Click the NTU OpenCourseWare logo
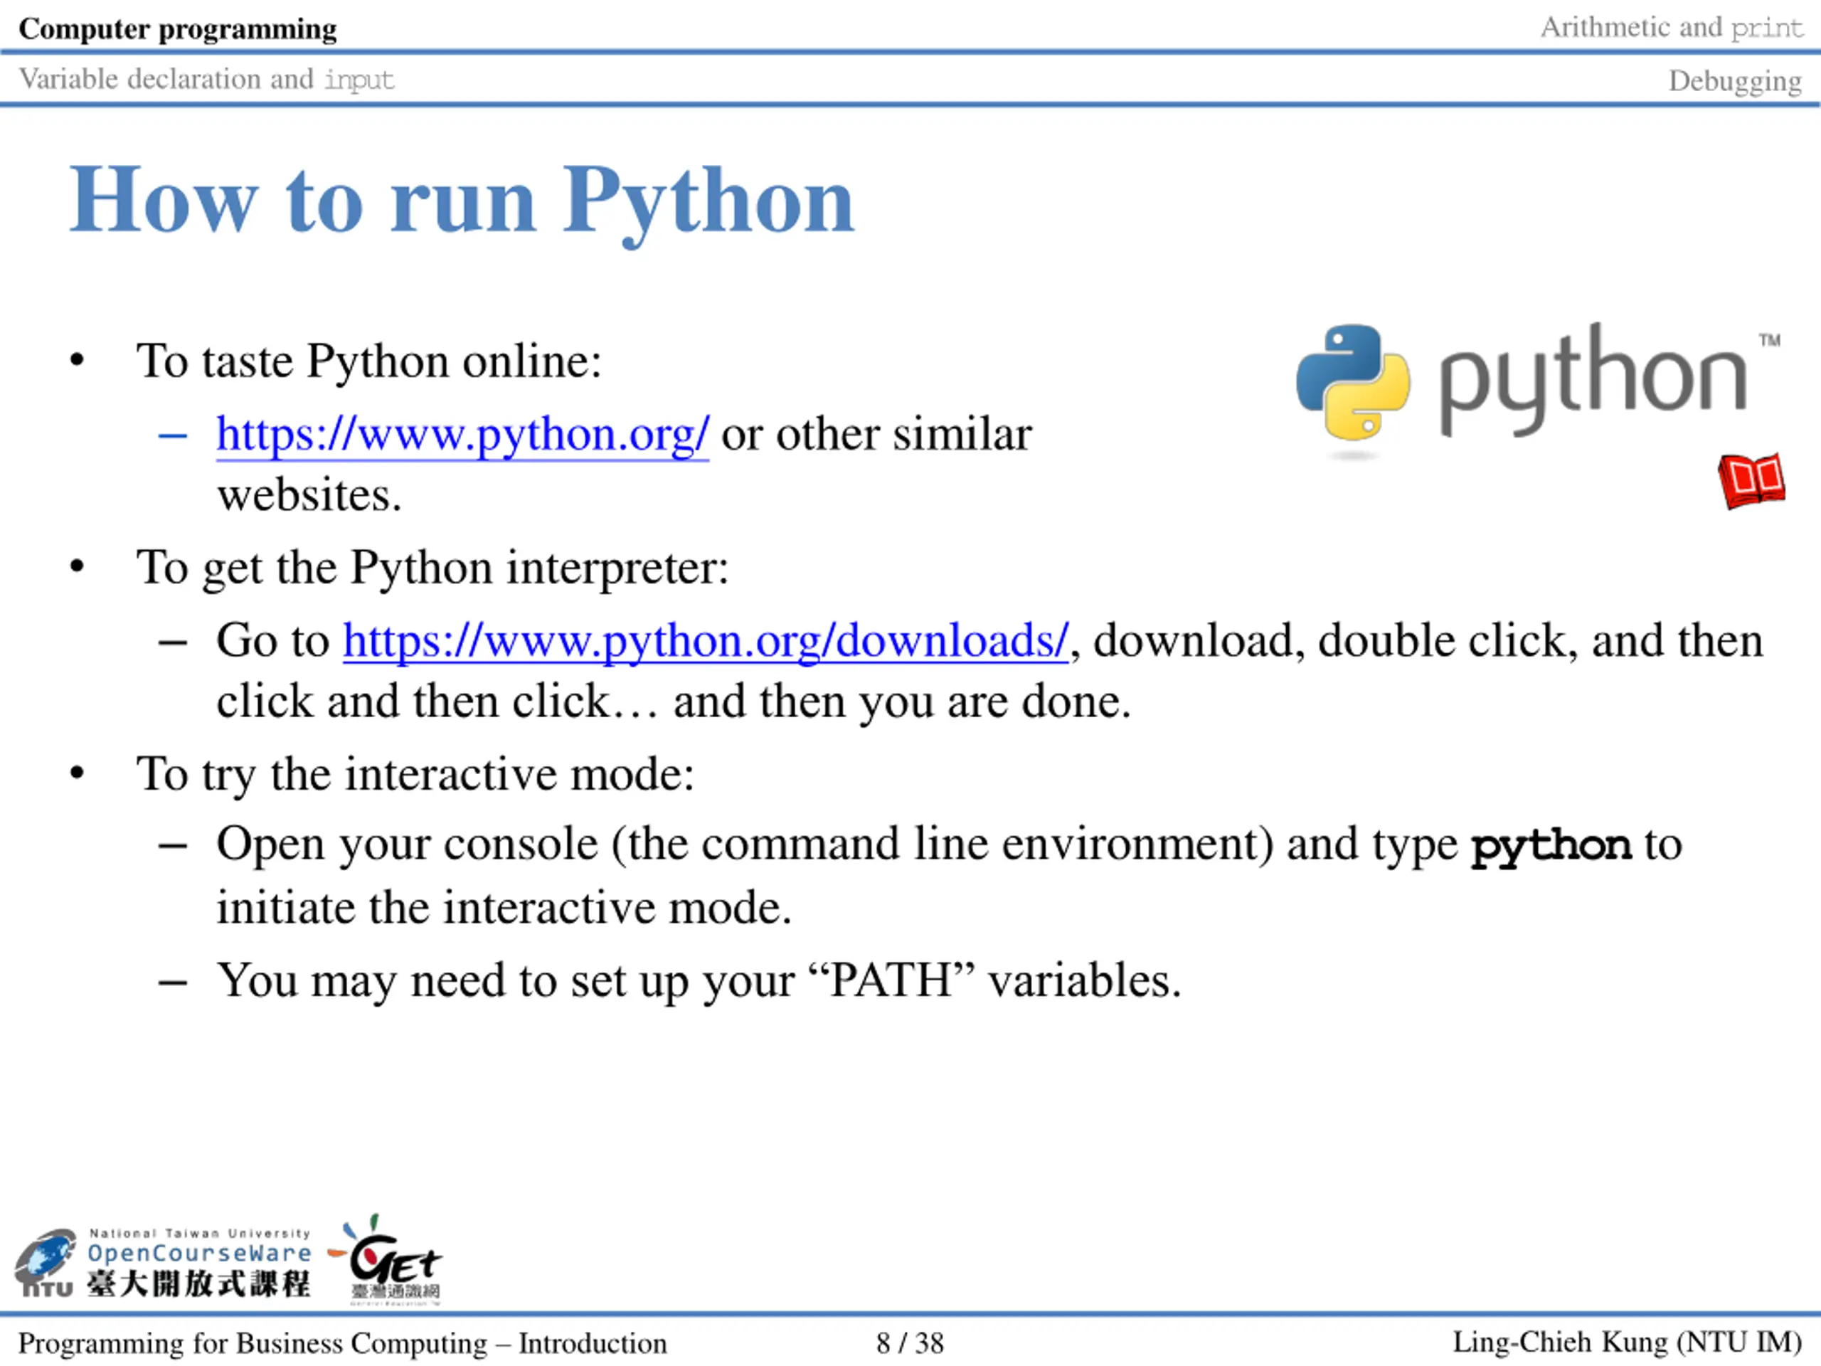The image size is (1821, 1366). (x=162, y=1264)
